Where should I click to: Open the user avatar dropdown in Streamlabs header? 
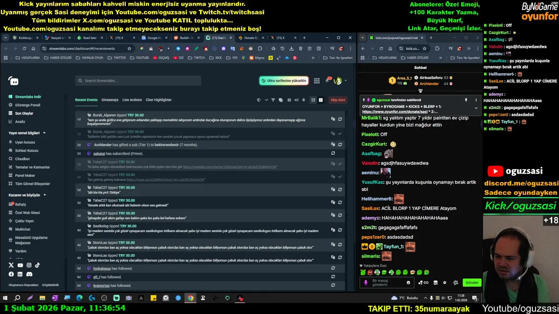[340, 81]
